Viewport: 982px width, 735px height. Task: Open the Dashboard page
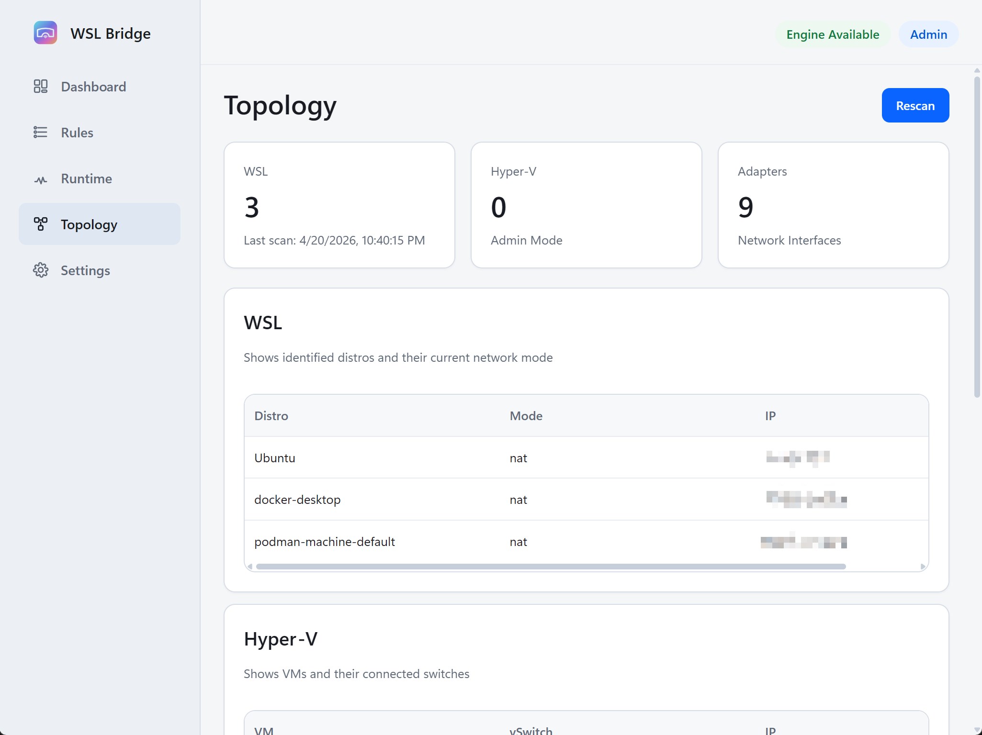tap(100, 87)
